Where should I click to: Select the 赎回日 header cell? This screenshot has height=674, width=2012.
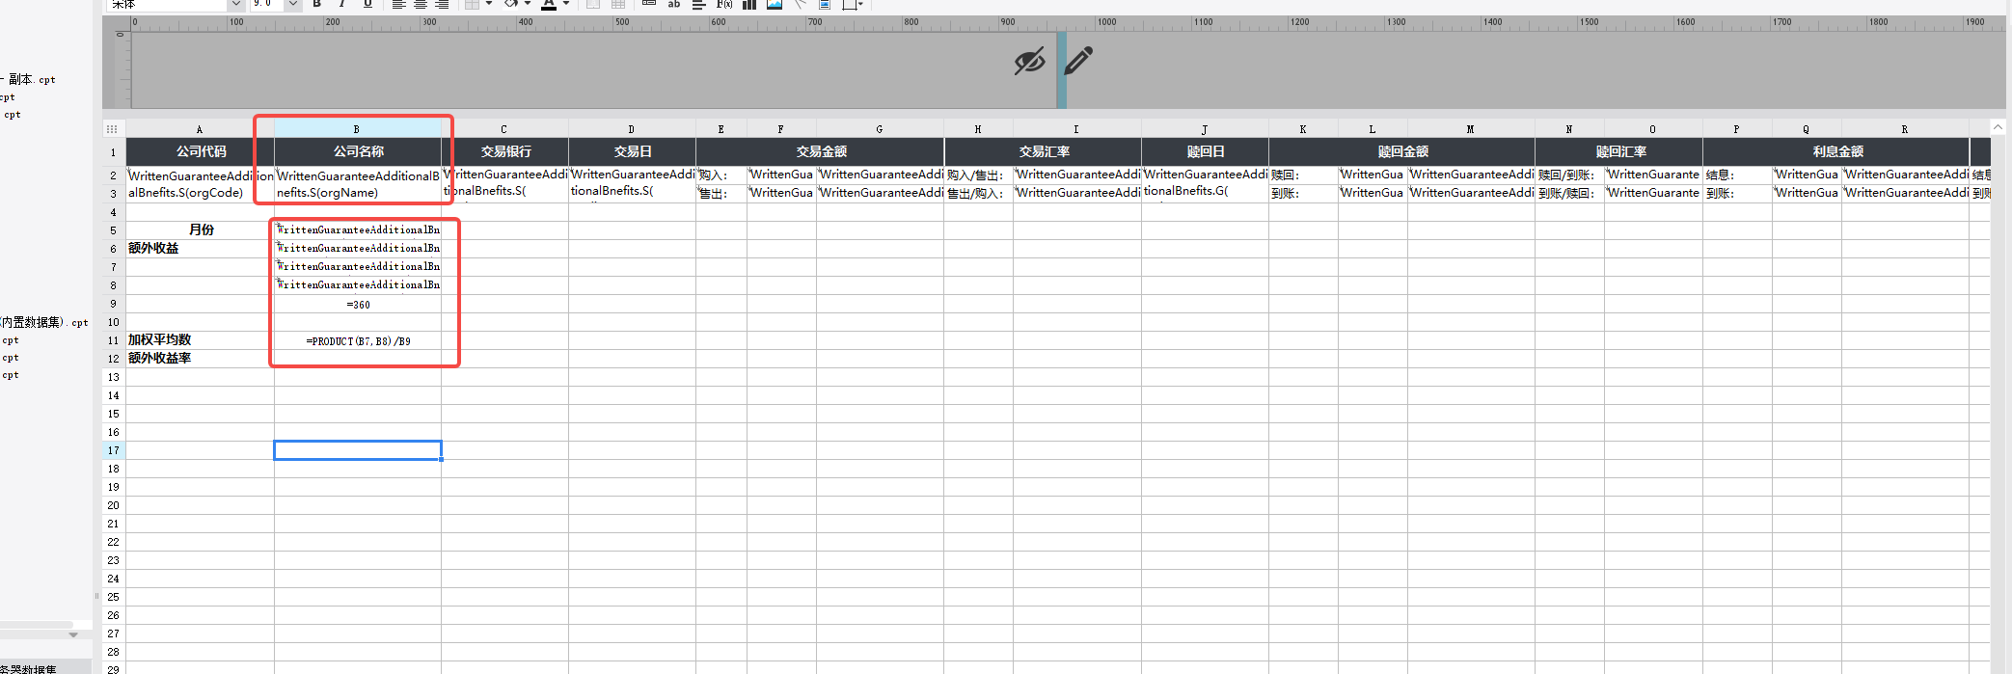[x=1206, y=152]
